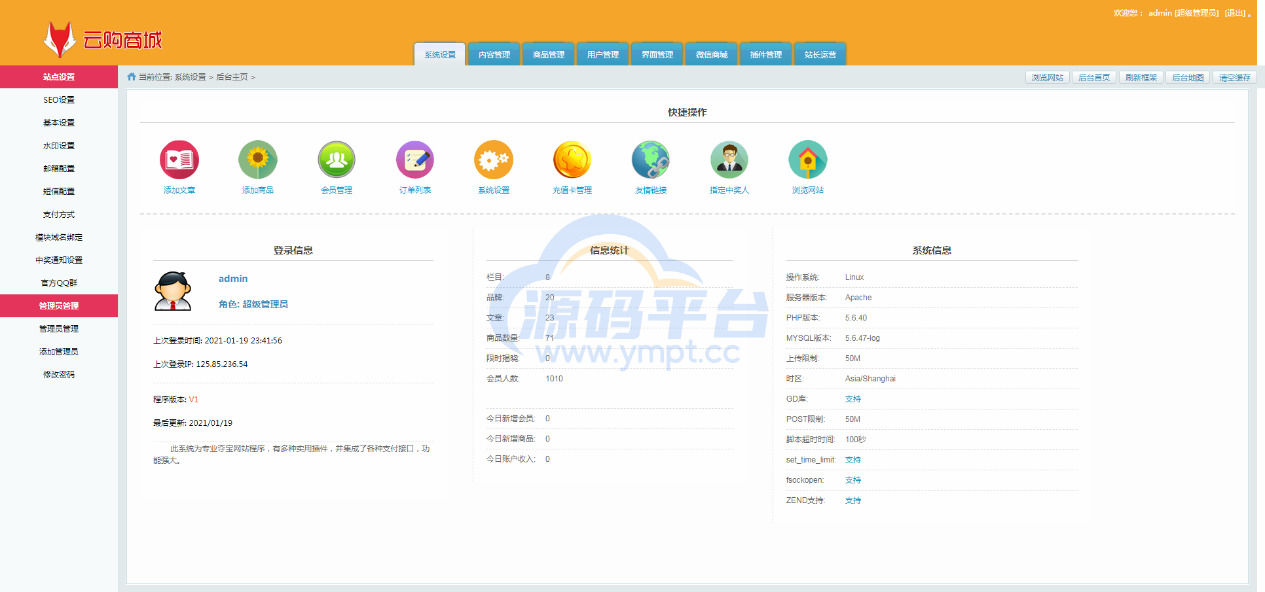Click breadcrumb 后台主页 text
The width and height of the screenshot is (1265, 592).
(x=232, y=77)
